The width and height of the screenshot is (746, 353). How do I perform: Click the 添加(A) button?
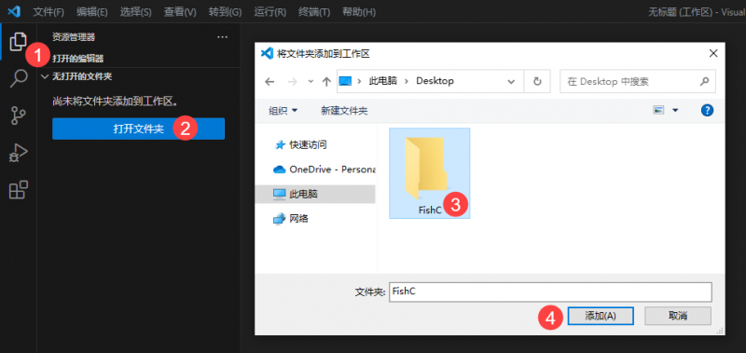(x=601, y=316)
